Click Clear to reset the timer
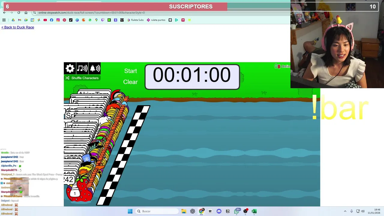The height and width of the screenshot is (216, 384). [130, 82]
